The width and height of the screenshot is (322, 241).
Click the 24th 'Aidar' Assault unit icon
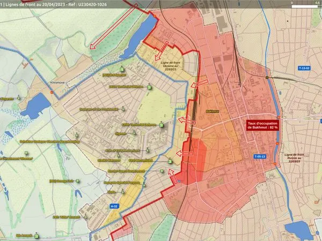(85, 217)
